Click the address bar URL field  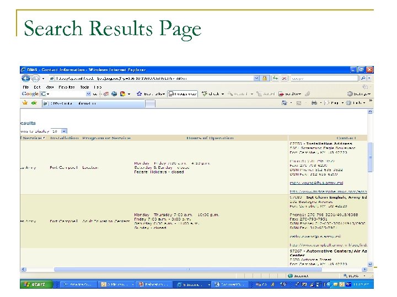[152, 78]
